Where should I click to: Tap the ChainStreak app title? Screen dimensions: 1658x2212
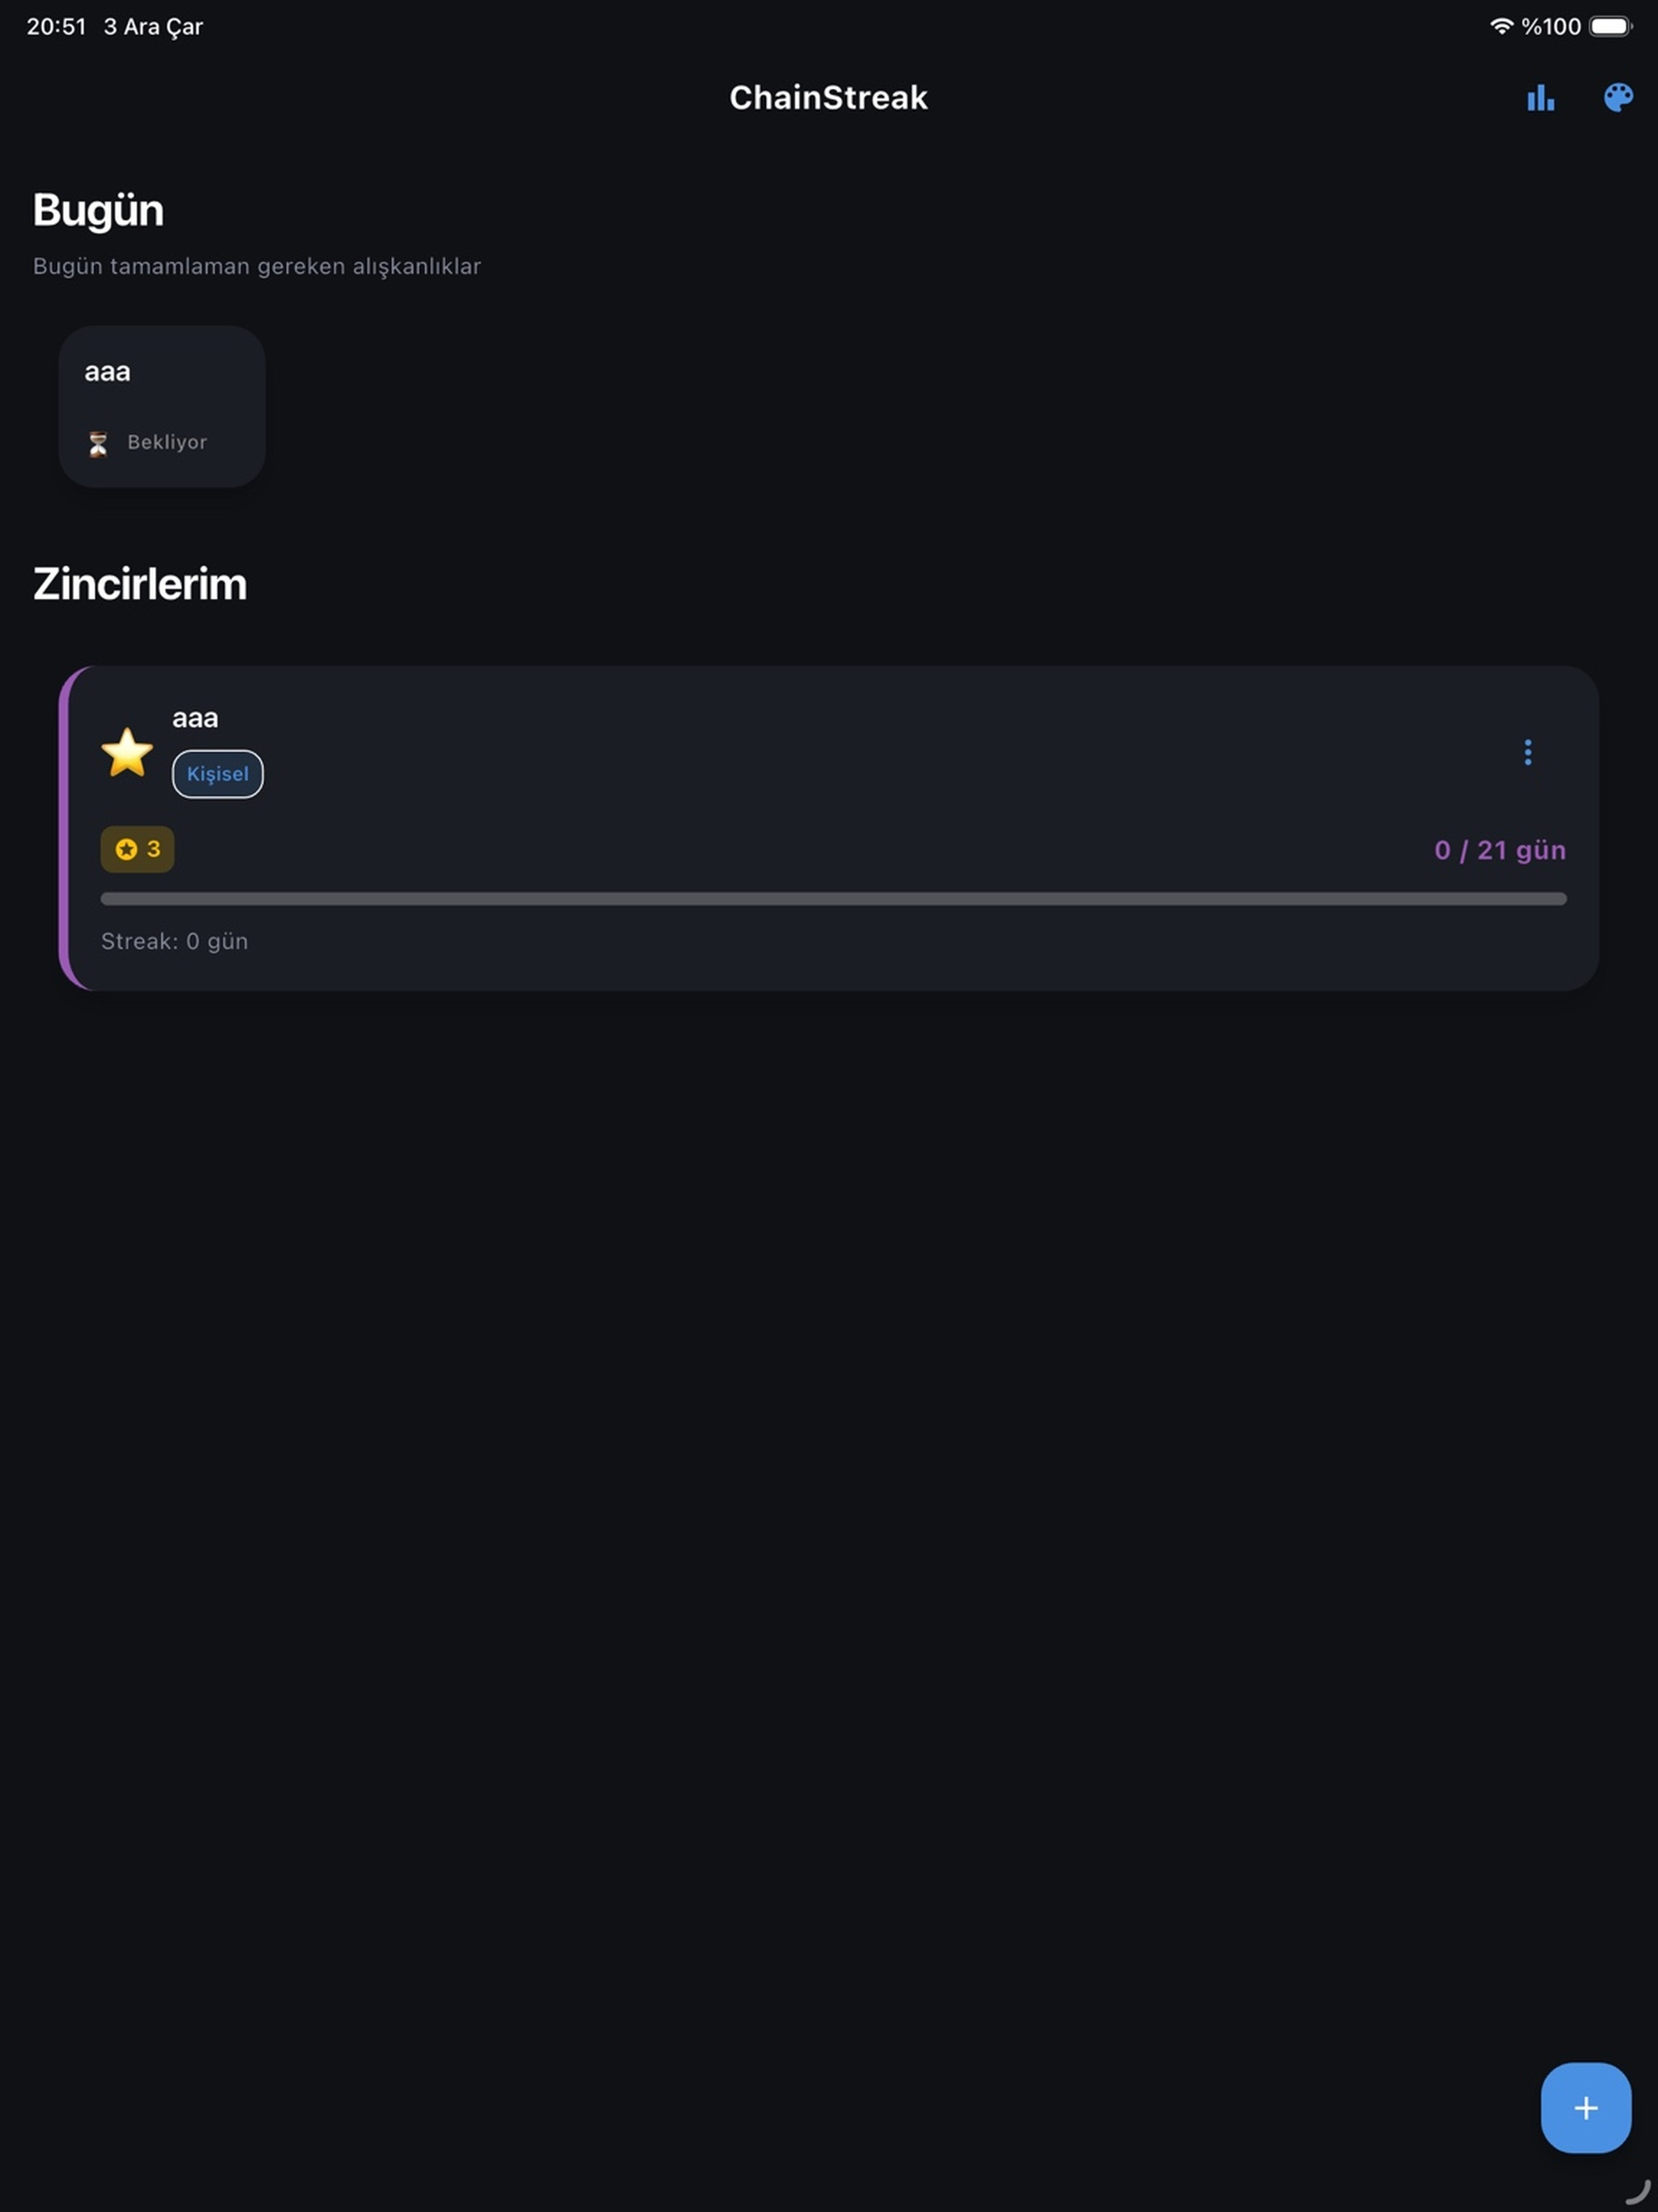tap(828, 97)
